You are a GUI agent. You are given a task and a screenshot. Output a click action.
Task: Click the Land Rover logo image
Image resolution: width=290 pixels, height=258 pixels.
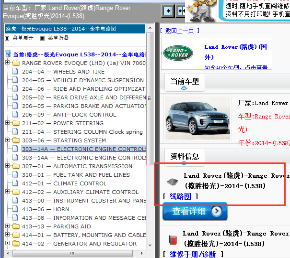click(178, 53)
